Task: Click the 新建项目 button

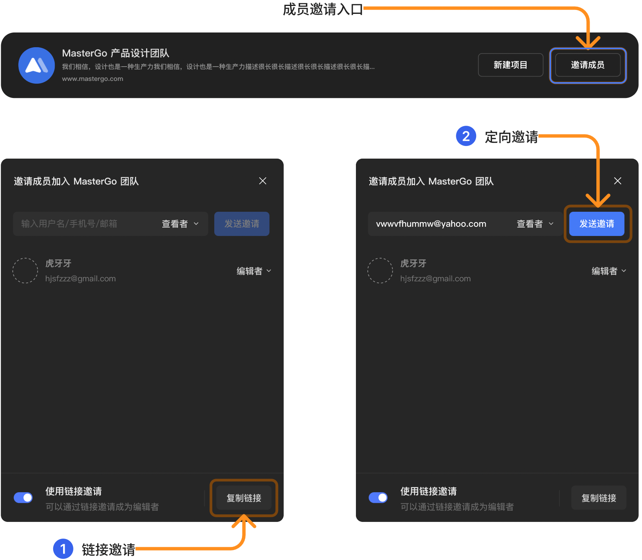Action: tap(510, 65)
